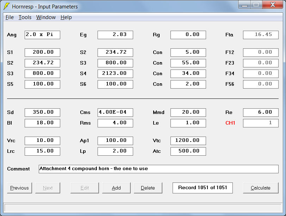Open the Window menu
The image size is (286, 216).
[46, 17]
